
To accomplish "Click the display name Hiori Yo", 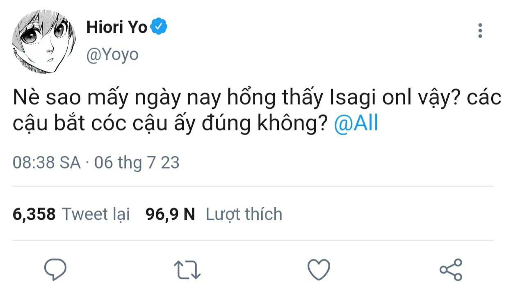I will [117, 27].
